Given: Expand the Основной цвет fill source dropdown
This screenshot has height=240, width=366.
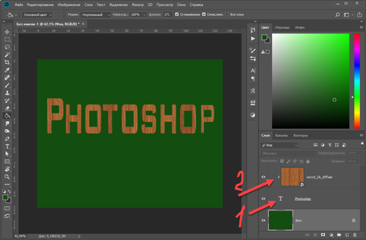Looking at the screenshot, I should (37, 15).
